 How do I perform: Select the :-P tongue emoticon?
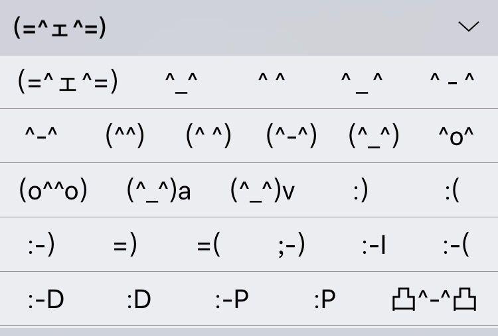232,300
